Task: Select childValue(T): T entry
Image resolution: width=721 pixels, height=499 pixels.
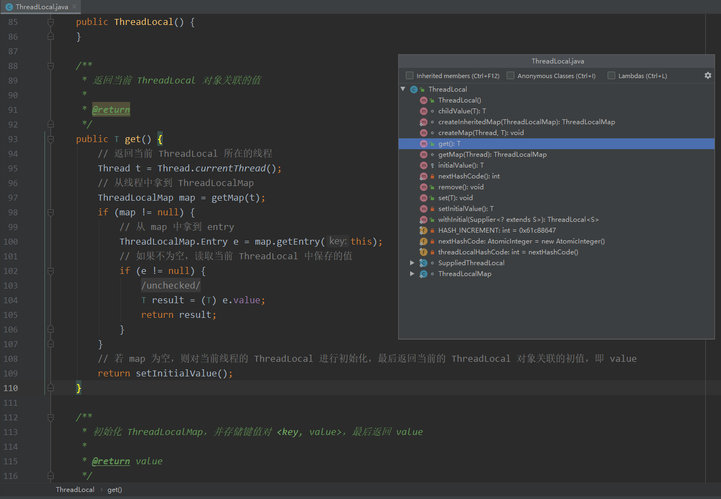Action: (x=557, y=111)
